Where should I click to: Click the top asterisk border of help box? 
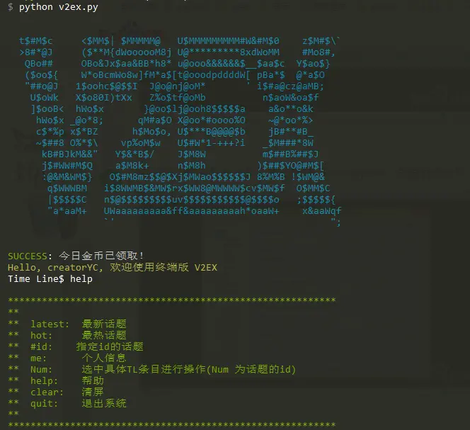click(172, 300)
